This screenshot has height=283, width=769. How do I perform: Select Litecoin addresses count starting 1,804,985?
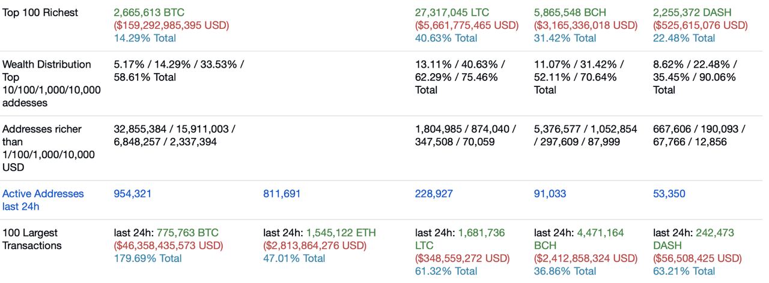pyautogui.click(x=465, y=136)
